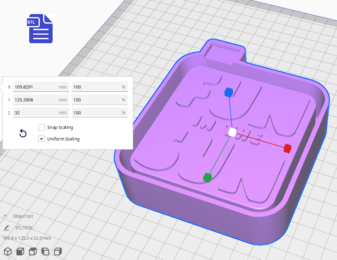Screen dimensions: 337x260
Task: Switch to front view using solid cube icon
Action: pyautogui.click(x=20, y=251)
